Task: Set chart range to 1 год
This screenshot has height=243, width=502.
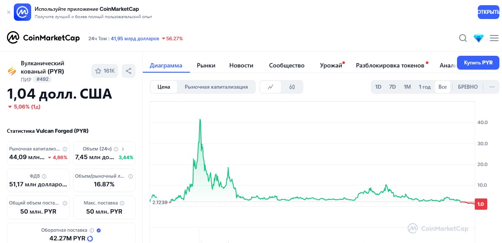Action: pyautogui.click(x=425, y=86)
